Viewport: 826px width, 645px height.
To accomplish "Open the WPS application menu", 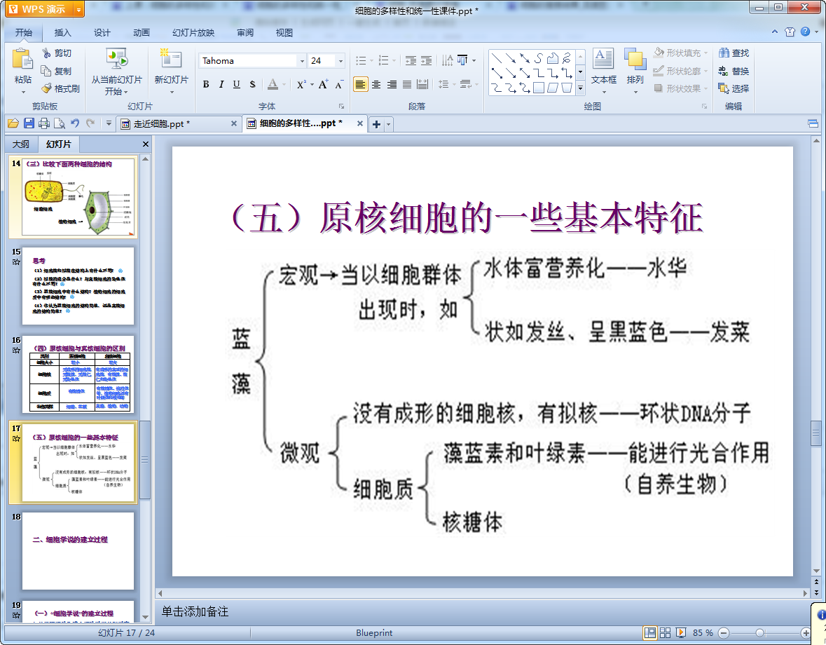I will point(45,9).
